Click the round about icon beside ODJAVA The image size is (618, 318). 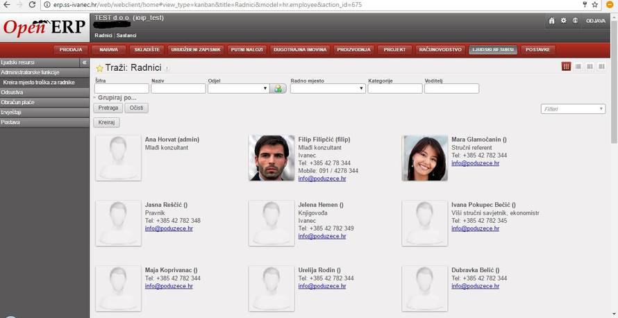pyautogui.click(x=575, y=21)
